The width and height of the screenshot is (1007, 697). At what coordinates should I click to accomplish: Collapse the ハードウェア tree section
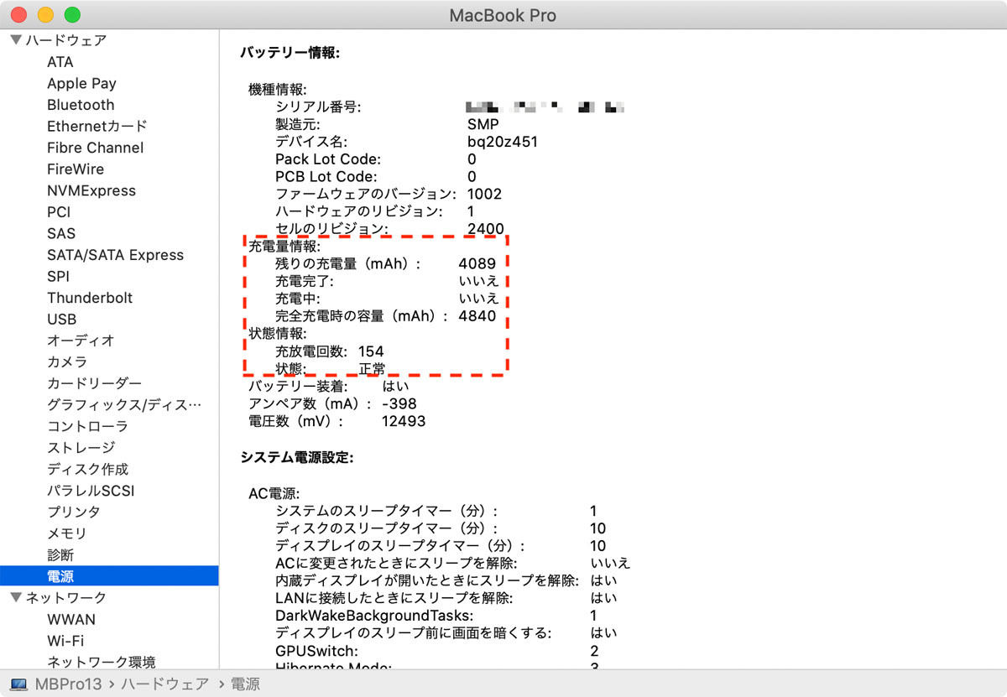(x=16, y=40)
